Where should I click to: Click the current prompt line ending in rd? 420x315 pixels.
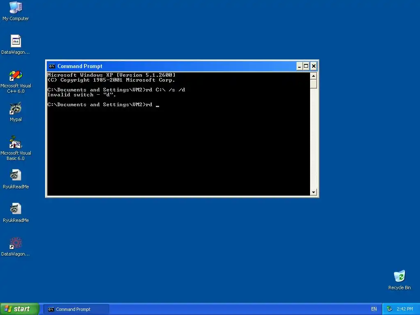pos(103,105)
